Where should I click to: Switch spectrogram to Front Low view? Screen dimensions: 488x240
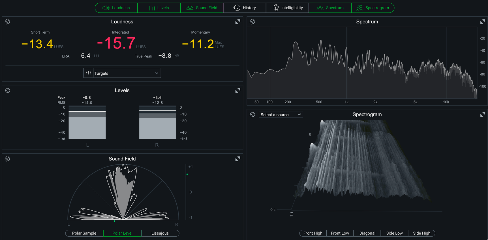pyautogui.click(x=340, y=233)
